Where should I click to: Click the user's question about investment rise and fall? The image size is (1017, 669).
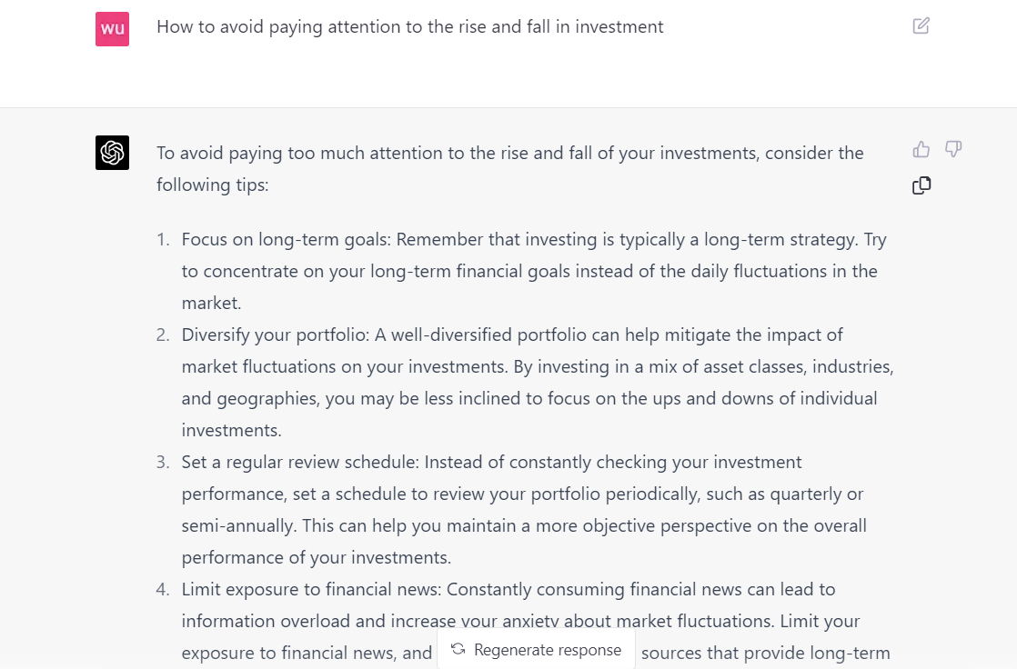pyautogui.click(x=410, y=26)
